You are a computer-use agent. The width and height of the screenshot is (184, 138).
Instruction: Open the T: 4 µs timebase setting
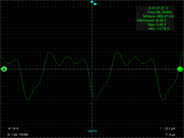(x=170, y=135)
